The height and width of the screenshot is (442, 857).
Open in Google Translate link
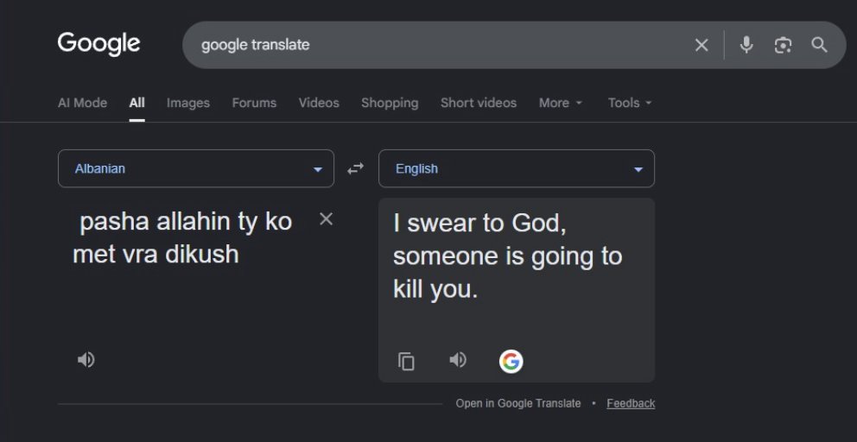pyautogui.click(x=518, y=403)
